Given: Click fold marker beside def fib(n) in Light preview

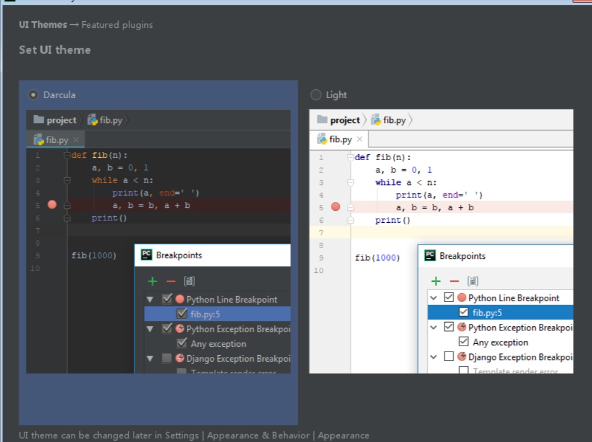Looking at the screenshot, I should (x=350, y=157).
